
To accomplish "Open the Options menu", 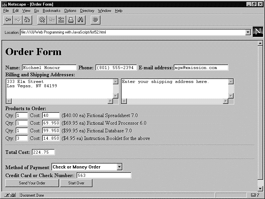I will tap(70, 11).
